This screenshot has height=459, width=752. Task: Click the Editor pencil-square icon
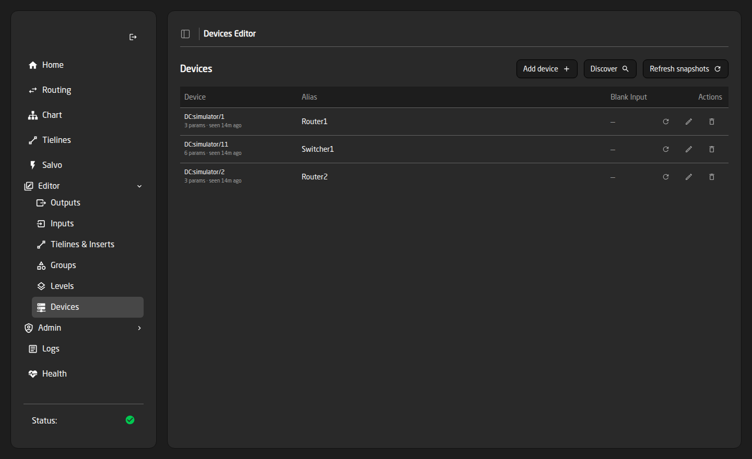point(29,186)
